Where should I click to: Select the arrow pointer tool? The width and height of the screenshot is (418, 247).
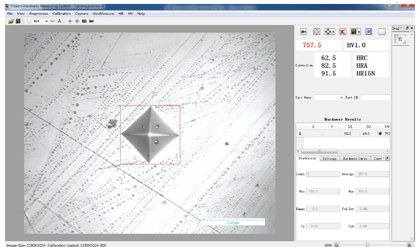coord(29,21)
